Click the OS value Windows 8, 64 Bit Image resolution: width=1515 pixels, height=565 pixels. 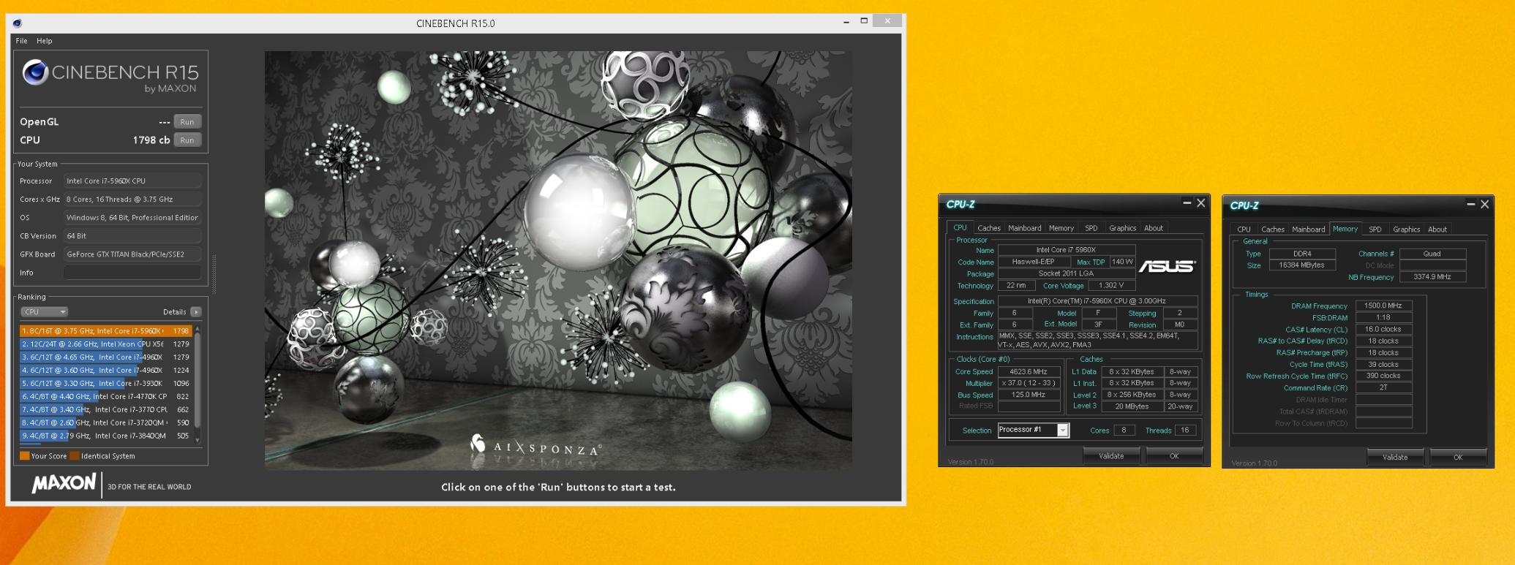[132, 218]
